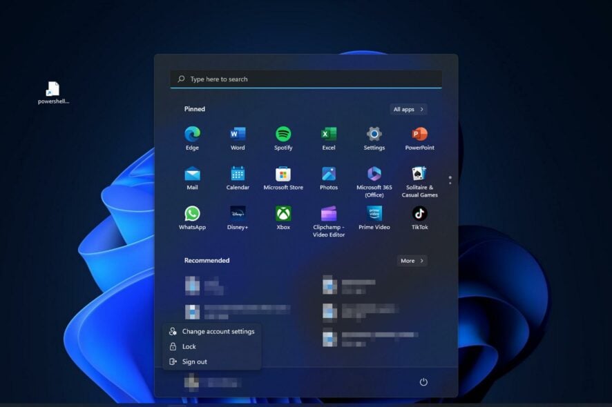
Task: Launch Word from pinned apps
Action: pos(238,139)
